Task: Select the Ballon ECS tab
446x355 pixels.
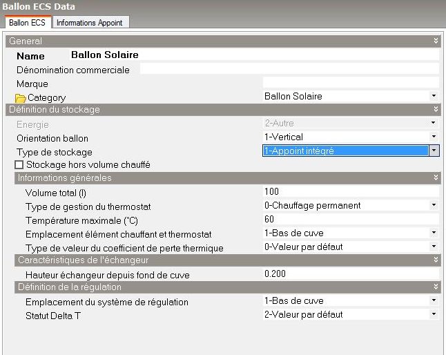Action: click(x=28, y=23)
